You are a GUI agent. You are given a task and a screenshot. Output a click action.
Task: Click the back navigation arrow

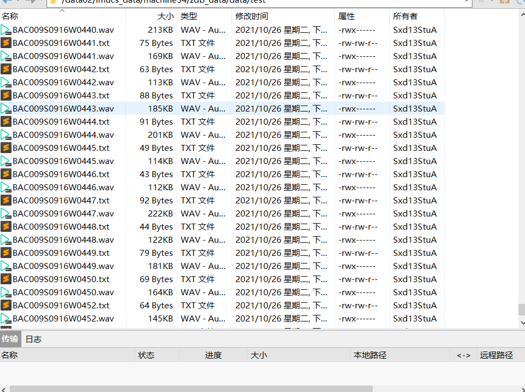7,2
